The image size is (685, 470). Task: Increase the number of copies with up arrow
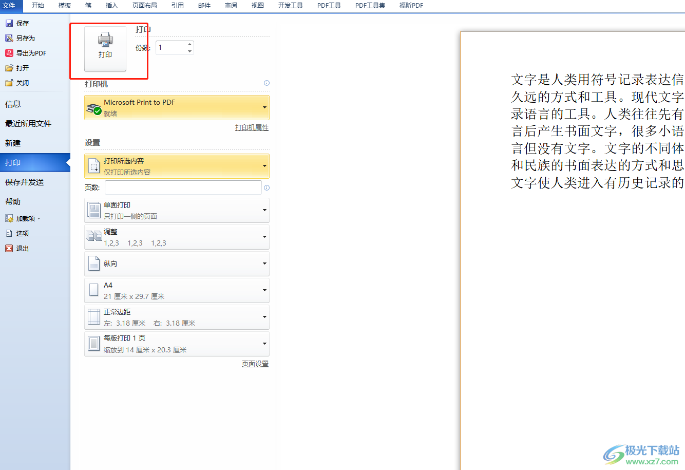tap(189, 44)
